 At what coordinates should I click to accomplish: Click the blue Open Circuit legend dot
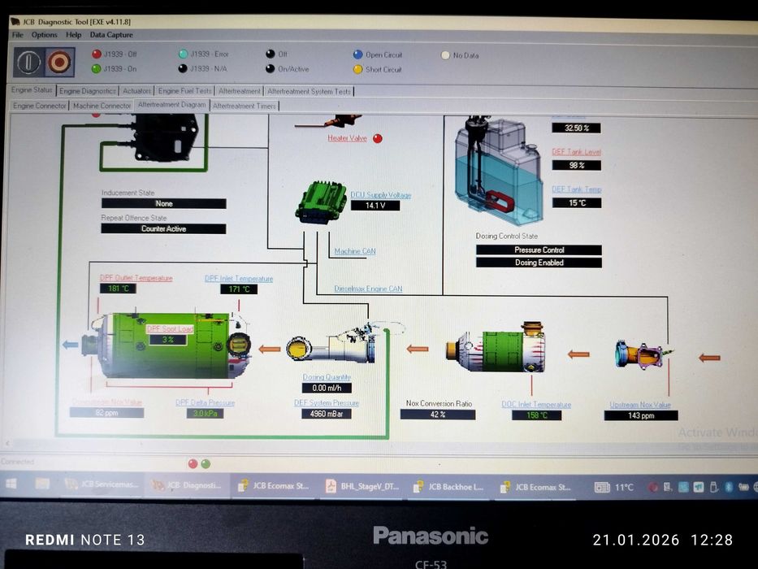357,54
